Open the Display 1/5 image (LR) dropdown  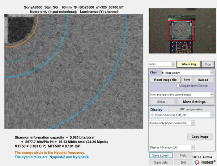(172, 148)
